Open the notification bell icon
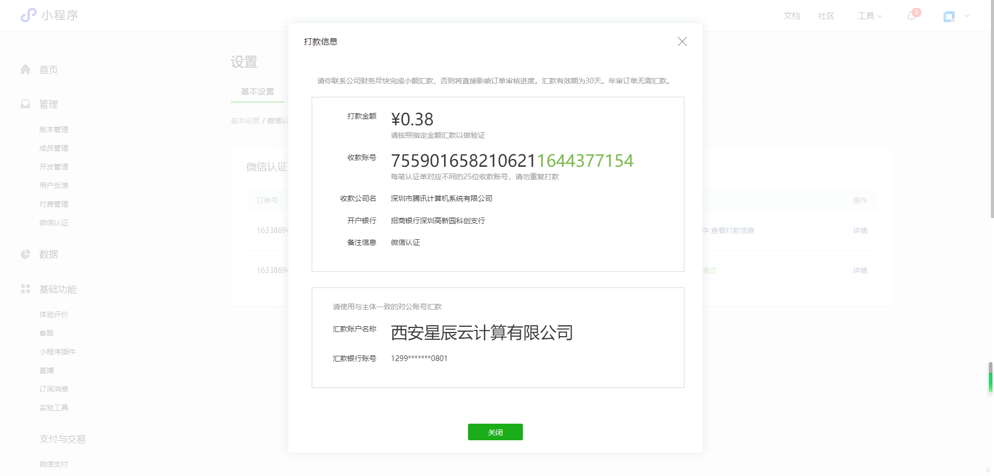The height and width of the screenshot is (476, 994). coord(912,16)
